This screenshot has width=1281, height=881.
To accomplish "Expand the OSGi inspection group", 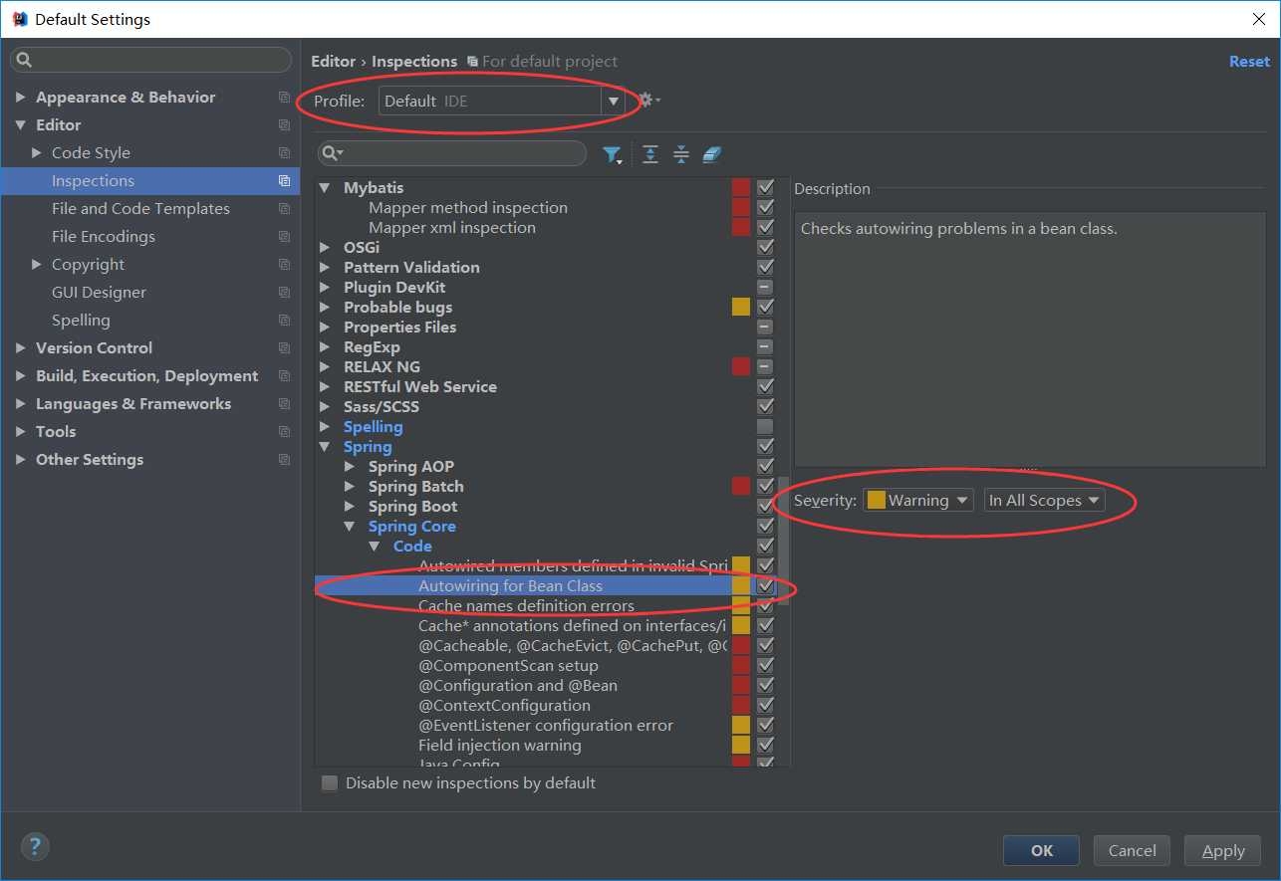I will coord(325,247).
